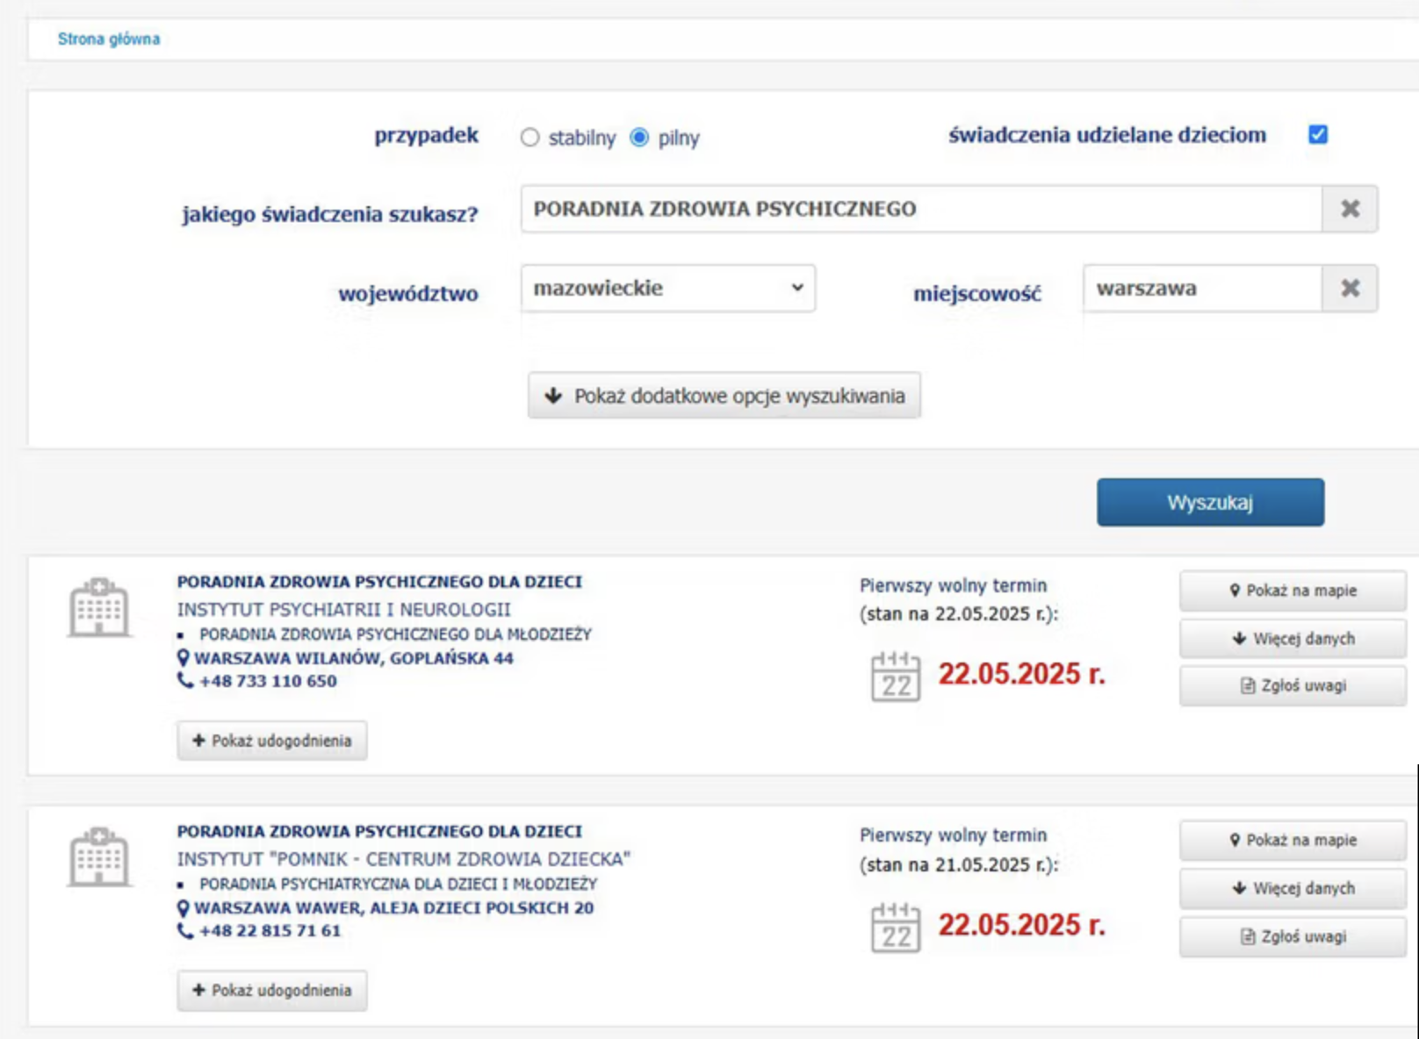Viewport: 1419px width, 1039px height.
Task: Toggle świadczenia udzielane dzieciom checkbox
Action: click(1317, 134)
